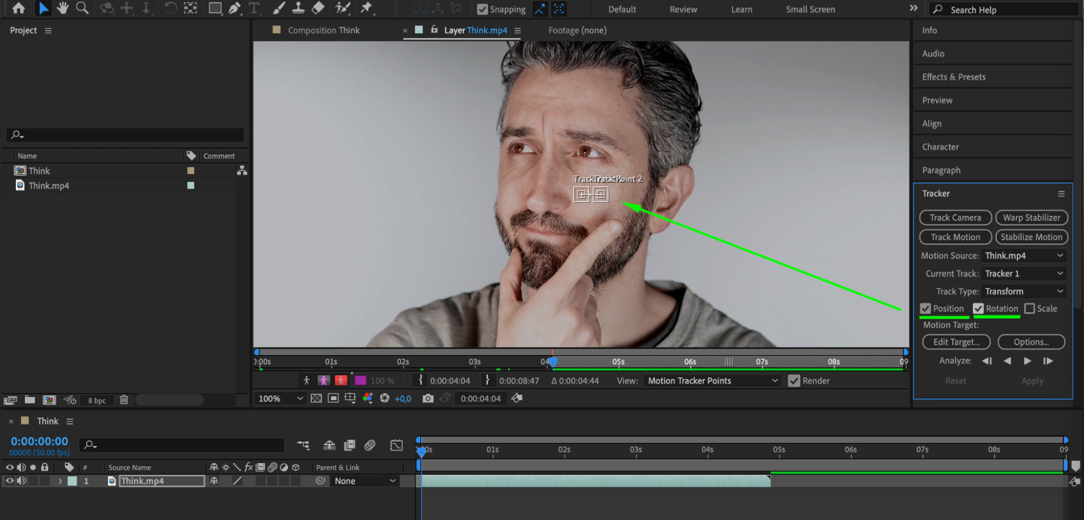Click the Home icon
Image resolution: width=1084 pixels, height=520 pixels.
coord(18,8)
